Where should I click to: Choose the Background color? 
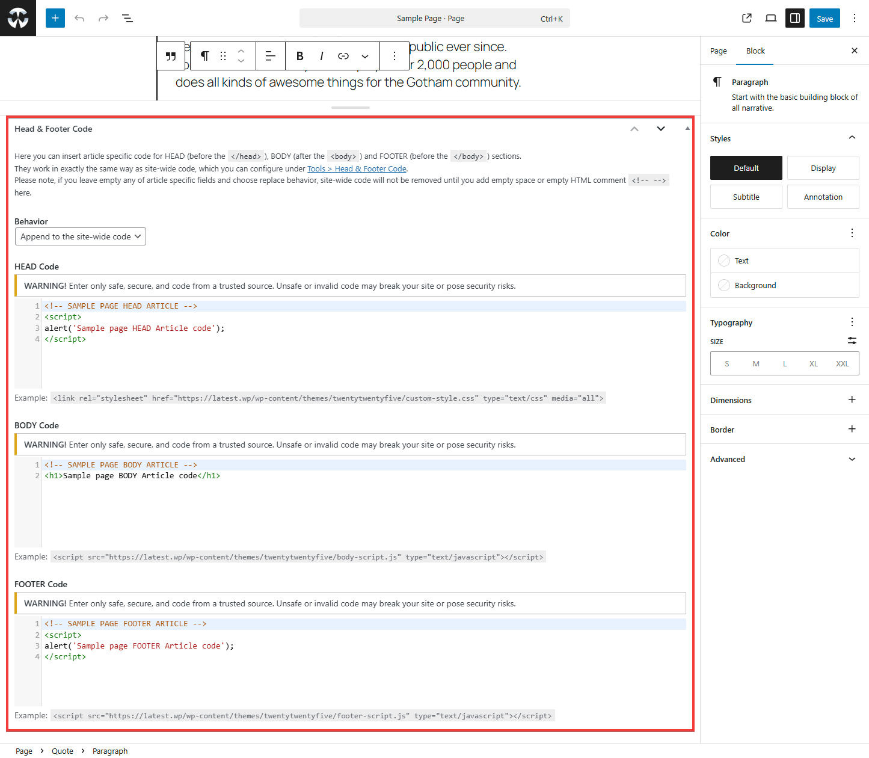tap(785, 285)
